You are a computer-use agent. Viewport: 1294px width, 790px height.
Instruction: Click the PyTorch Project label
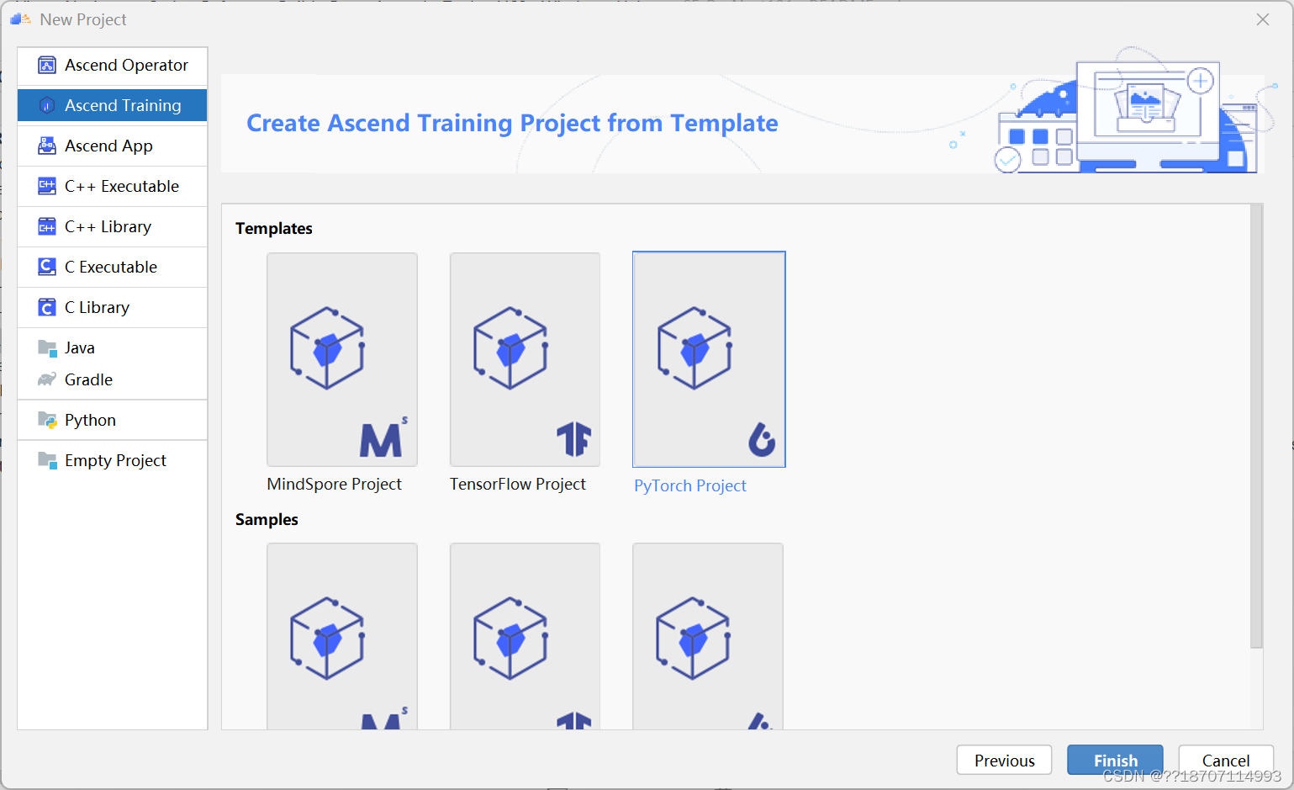point(690,485)
